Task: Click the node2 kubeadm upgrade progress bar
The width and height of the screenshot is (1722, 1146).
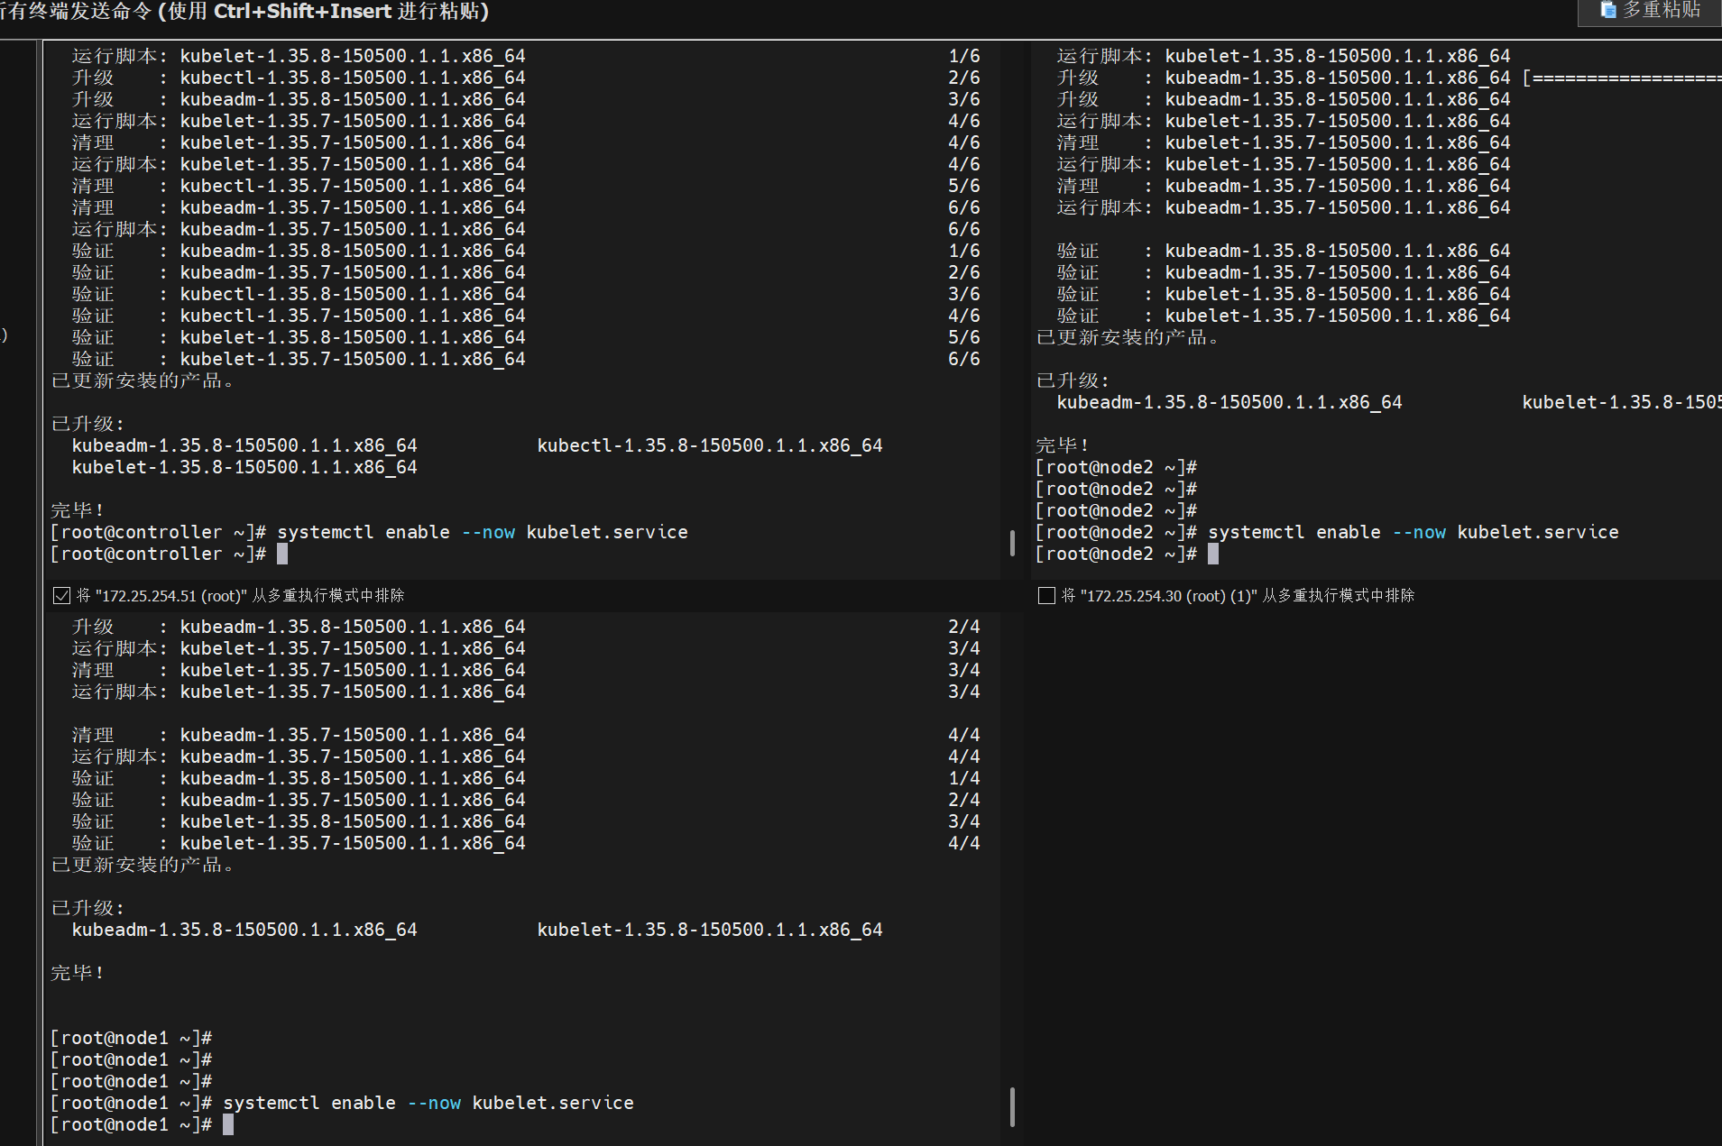Action: (x=1622, y=78)
